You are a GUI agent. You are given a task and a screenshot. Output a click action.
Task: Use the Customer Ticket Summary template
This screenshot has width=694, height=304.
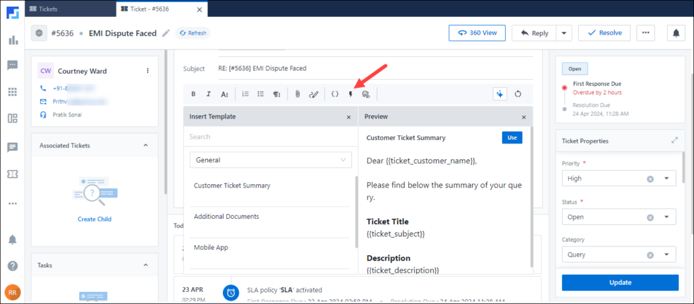512,138
